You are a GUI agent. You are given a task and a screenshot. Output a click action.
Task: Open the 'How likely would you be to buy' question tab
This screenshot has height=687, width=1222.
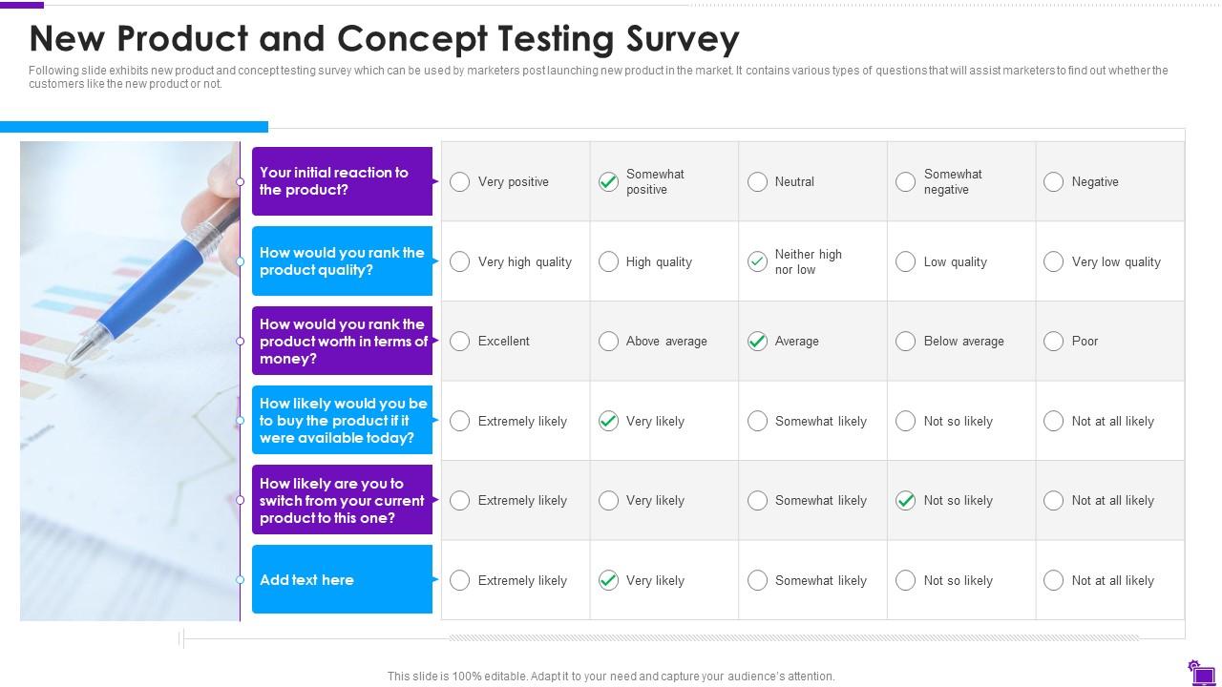coord(342,421)
